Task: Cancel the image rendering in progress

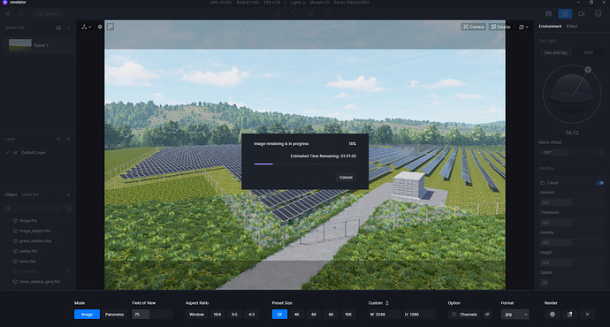Action: [x=346, y=178]
